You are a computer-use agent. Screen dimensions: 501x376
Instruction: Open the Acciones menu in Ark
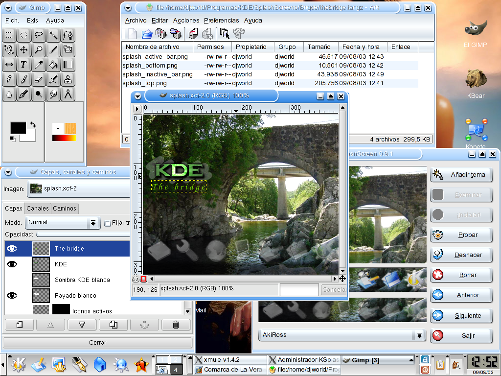pyautogui.click(x=186, y=21)
